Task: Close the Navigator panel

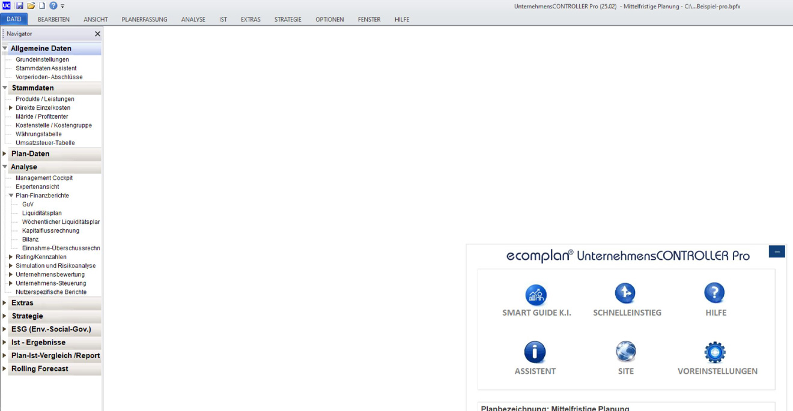Action: 97,34
